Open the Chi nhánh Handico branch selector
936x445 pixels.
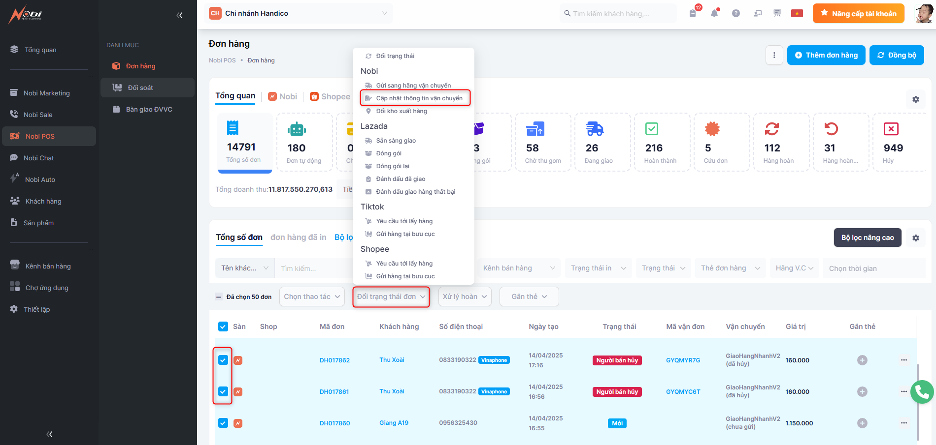299,13
